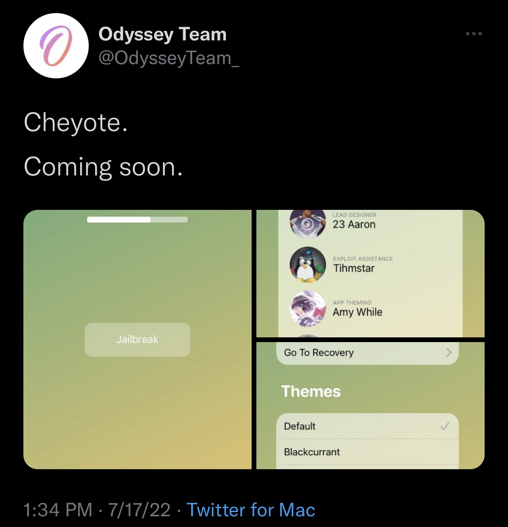Click the Themes section heading
Viewport: 508px width, 527px height.
[x=311, y=391]
